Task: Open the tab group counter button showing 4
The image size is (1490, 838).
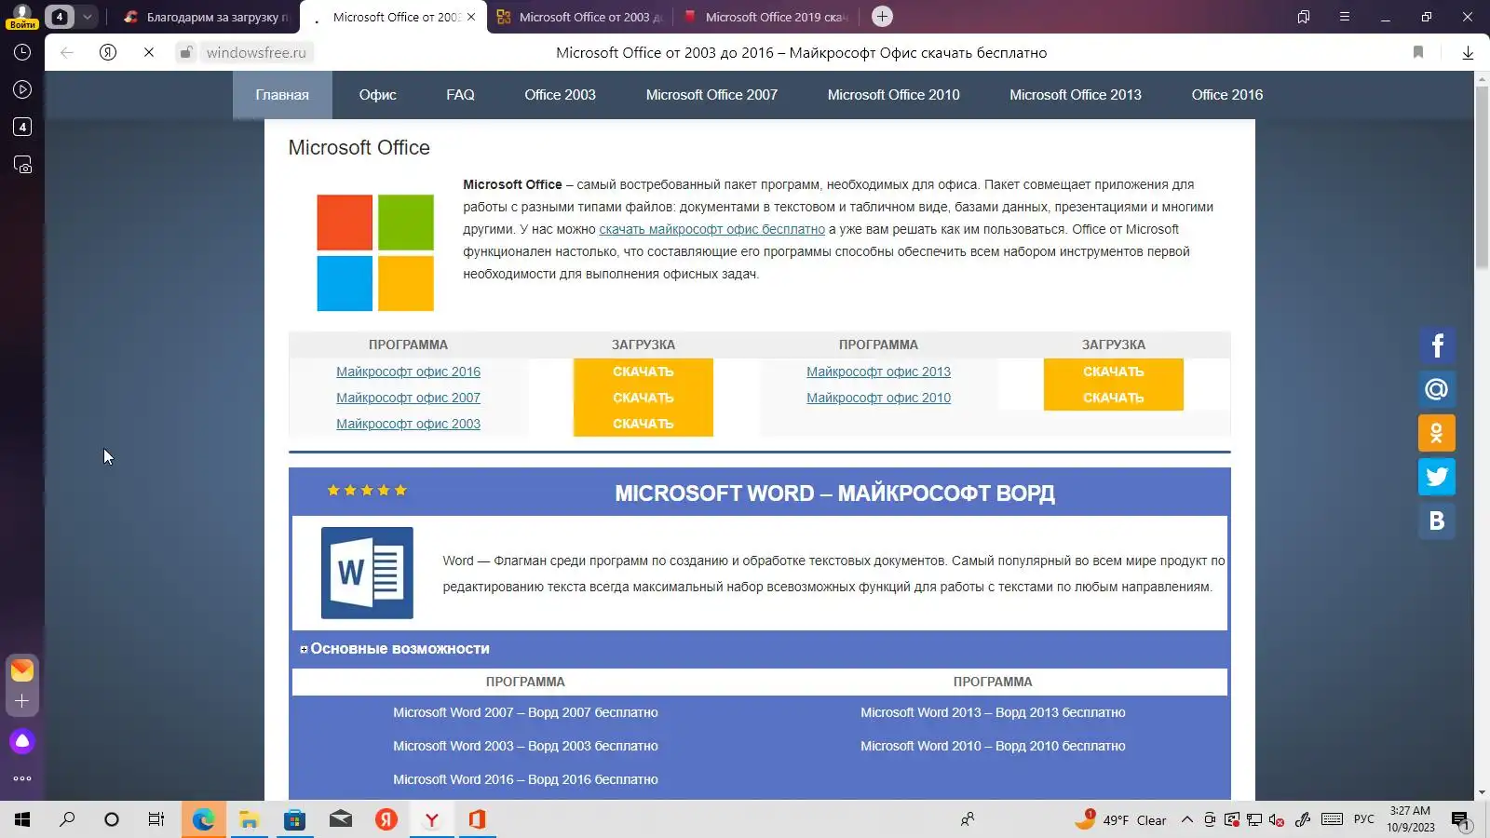Action: (59, 17)
